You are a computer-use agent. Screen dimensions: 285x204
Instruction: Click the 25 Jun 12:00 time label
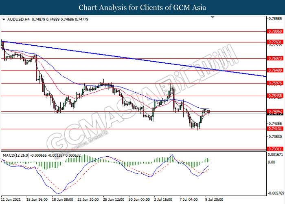[x=114, y=200]
